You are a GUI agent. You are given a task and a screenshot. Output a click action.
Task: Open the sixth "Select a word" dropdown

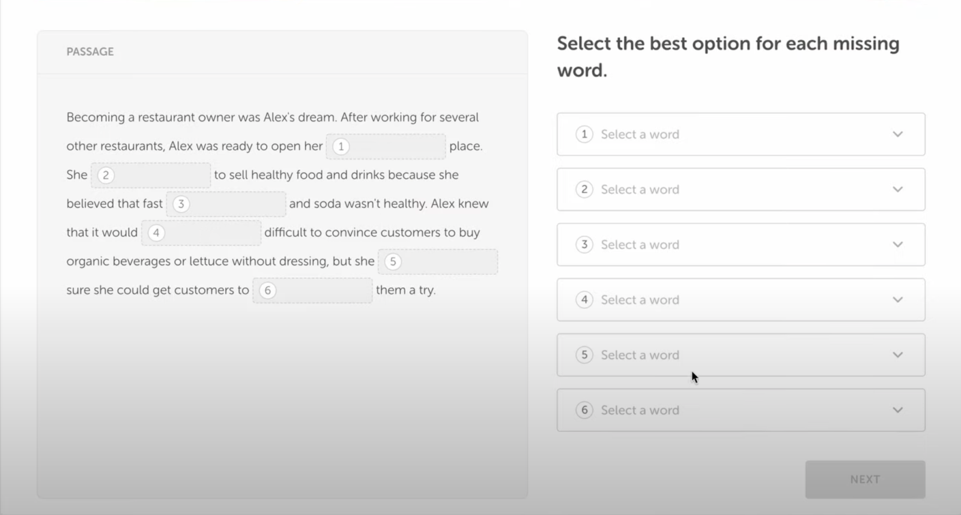(740, 410)
